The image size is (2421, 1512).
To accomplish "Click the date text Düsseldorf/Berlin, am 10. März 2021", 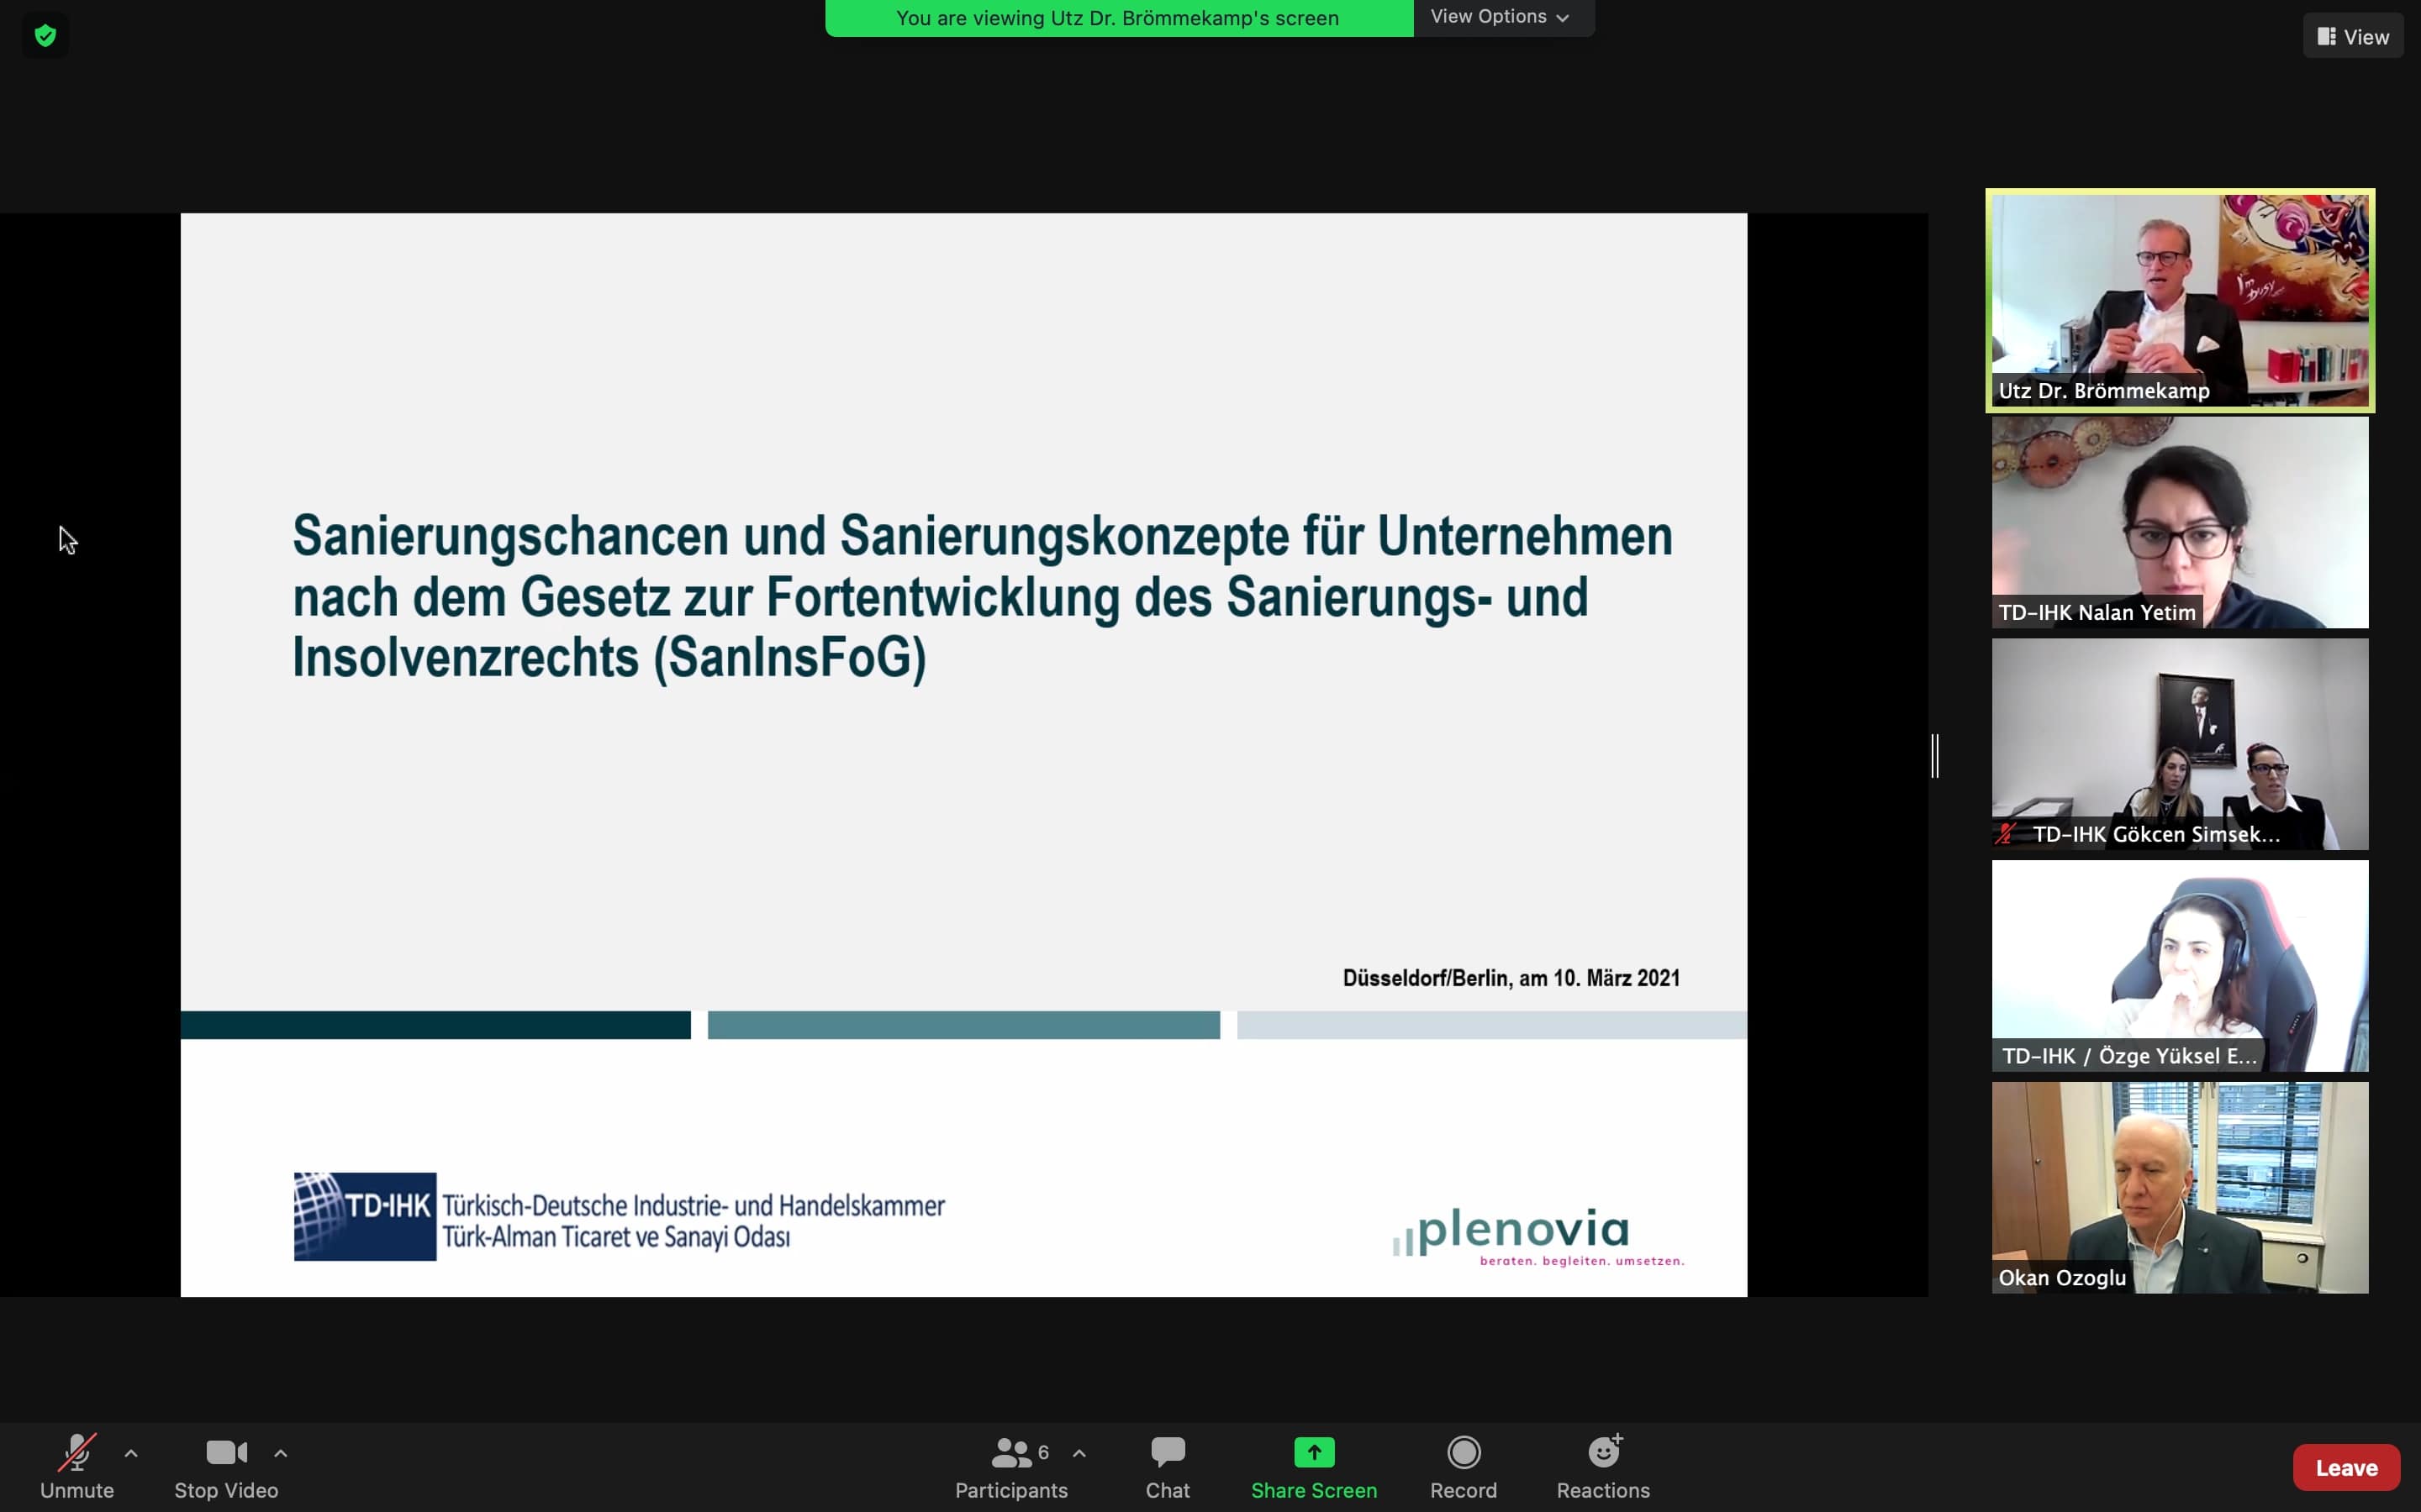I will point(1511,978).
